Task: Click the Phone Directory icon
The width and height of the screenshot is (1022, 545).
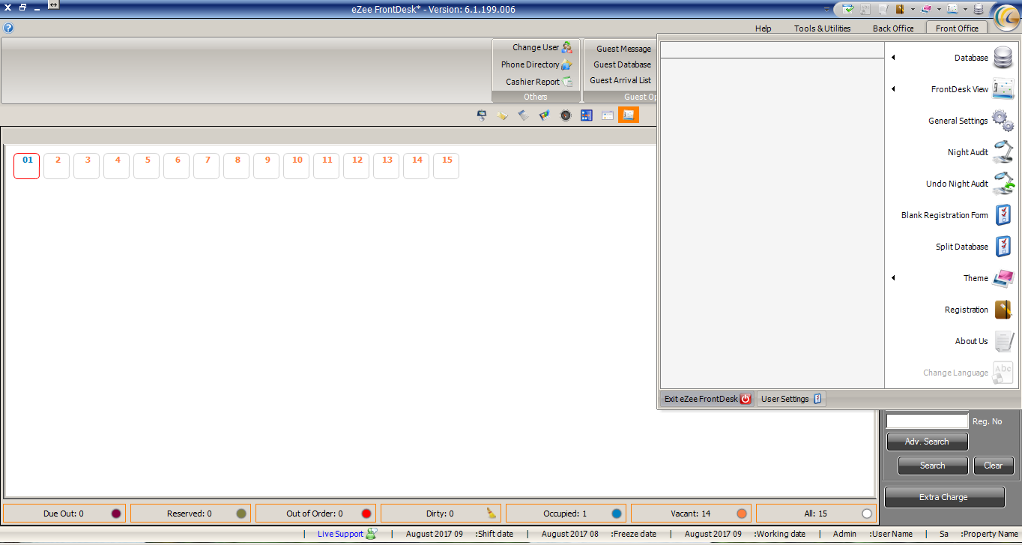Action: (567, 64)
